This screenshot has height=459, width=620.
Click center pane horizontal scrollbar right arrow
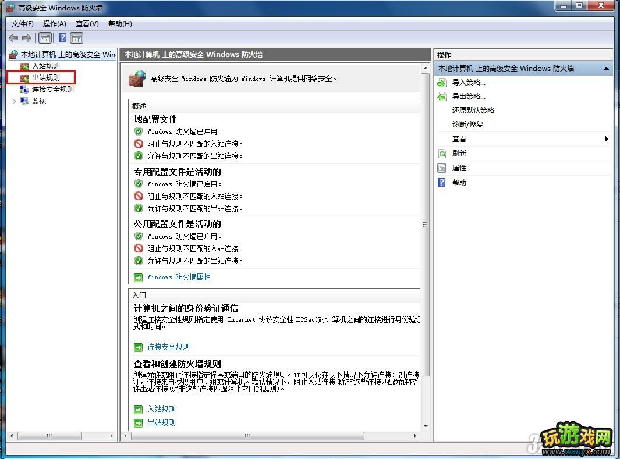(415, 436)
